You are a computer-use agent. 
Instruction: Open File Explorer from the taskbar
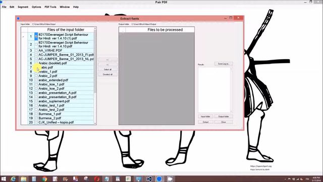click(x=24, y=178)
